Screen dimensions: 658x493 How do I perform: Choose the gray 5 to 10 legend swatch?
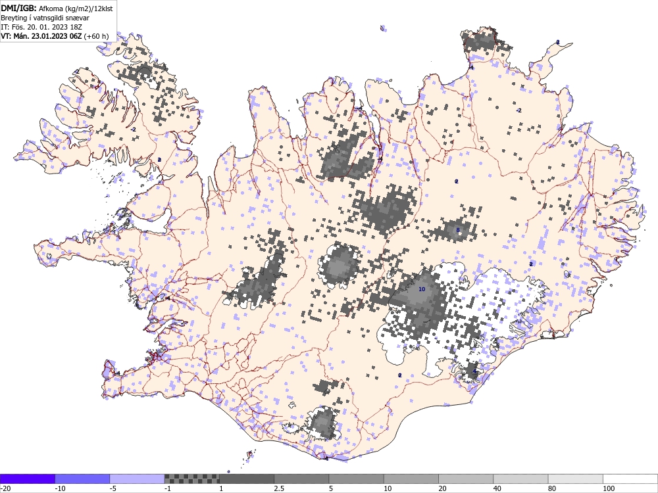pos(356,479)
